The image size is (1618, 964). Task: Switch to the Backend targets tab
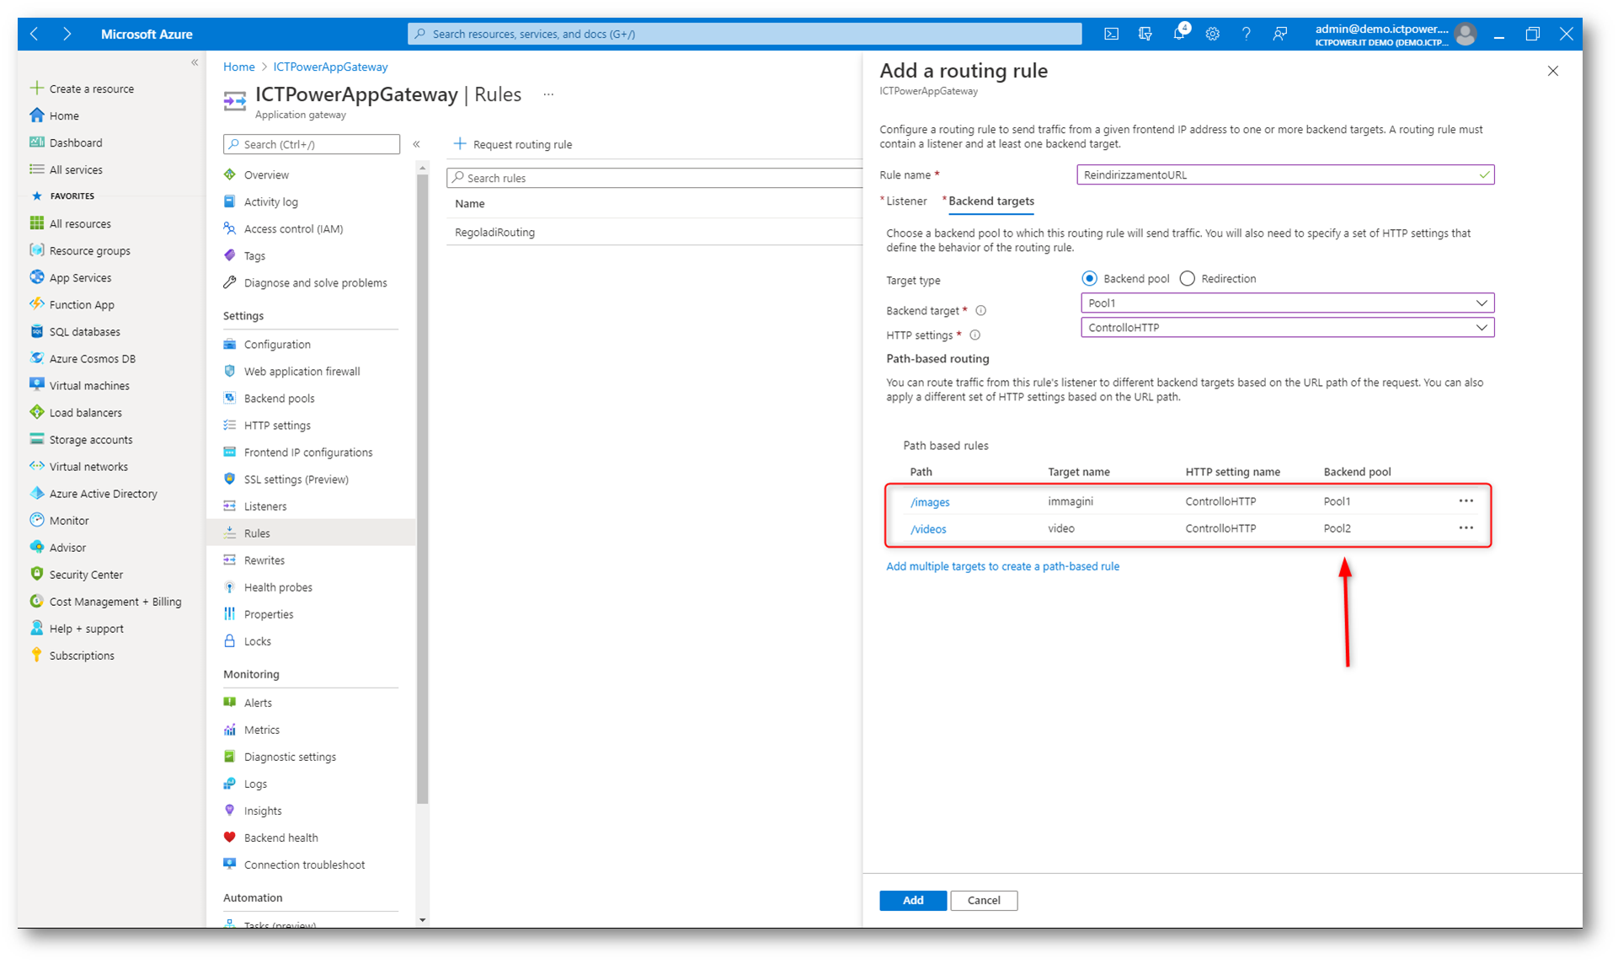point(991,201)
